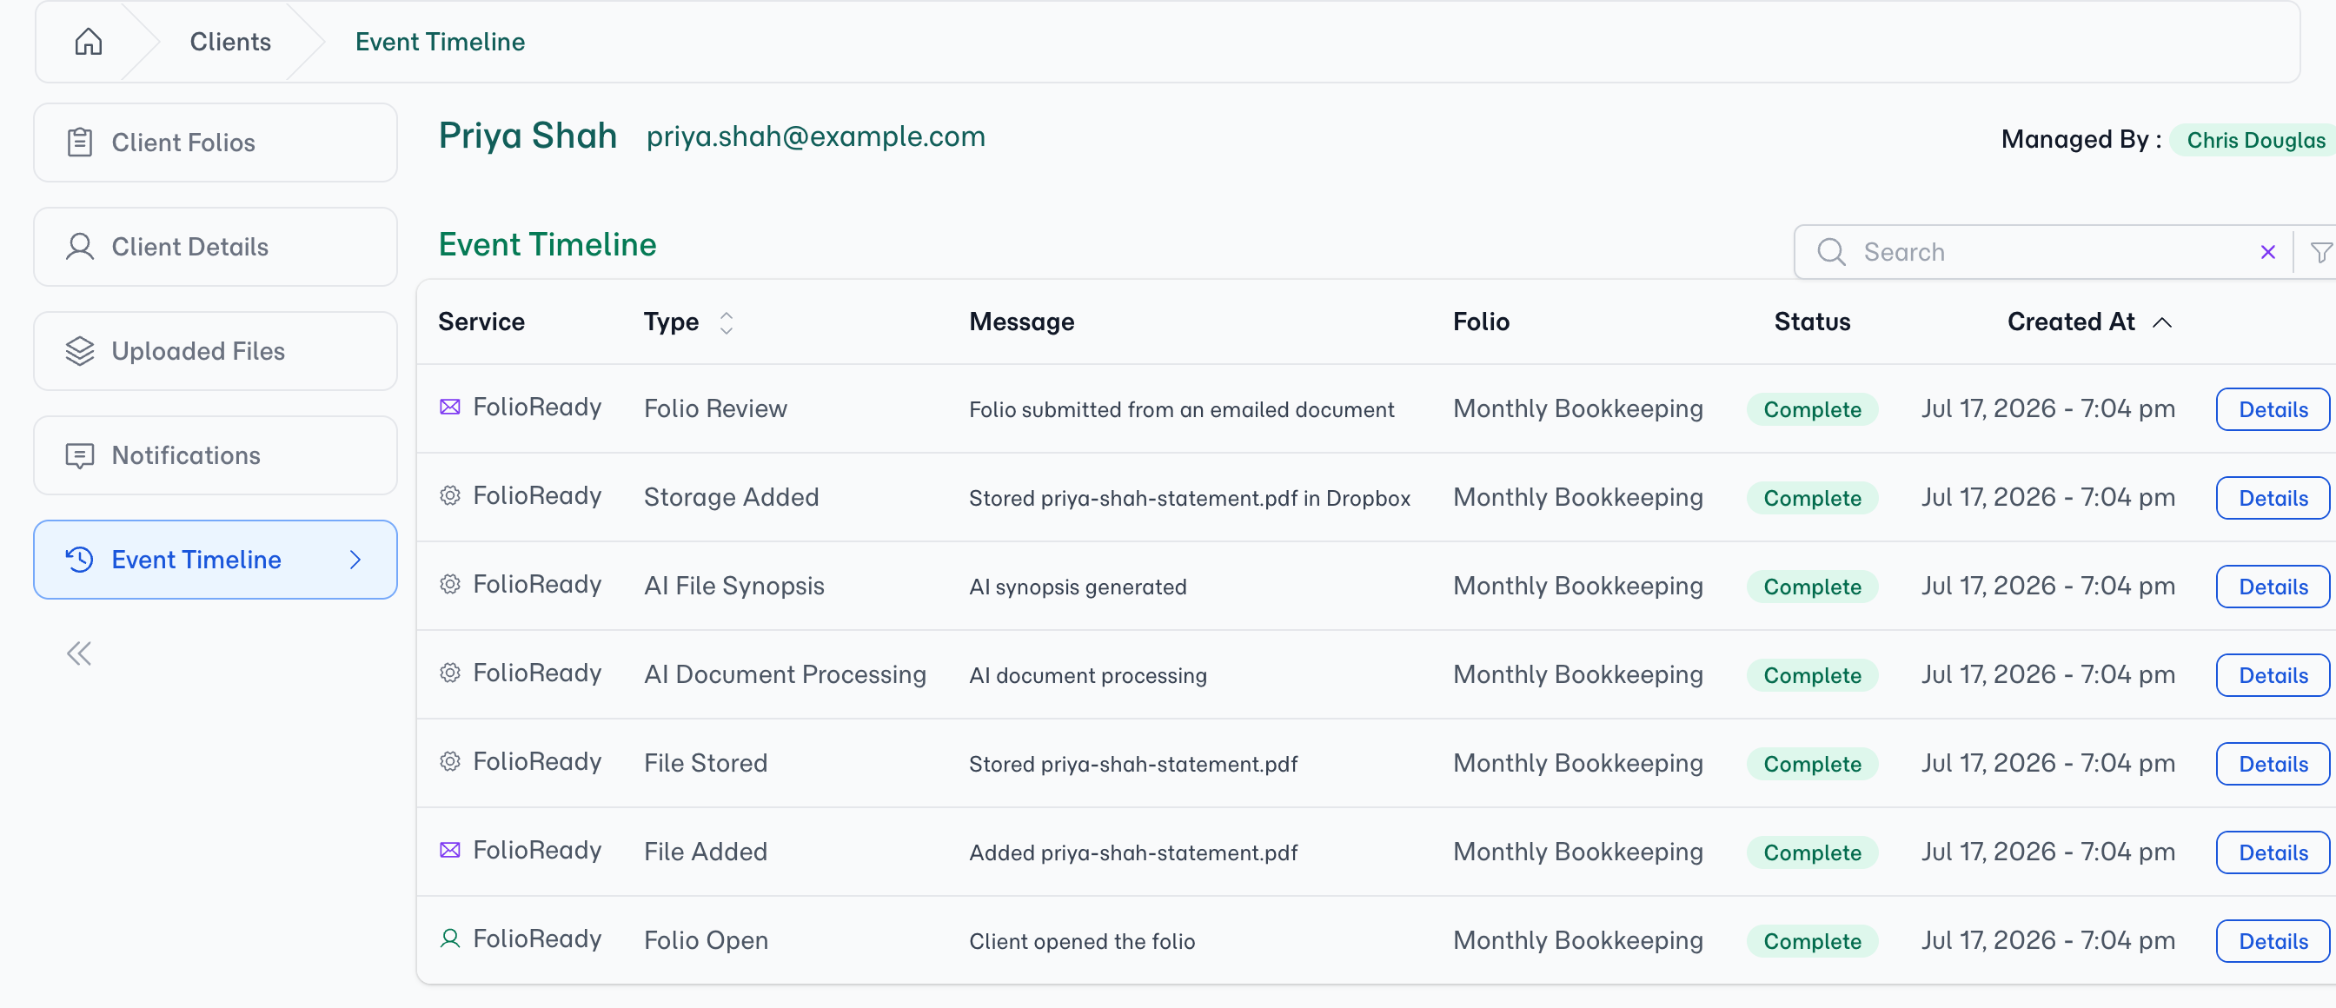
Task: Open Client Details in the sidebar
Action: click(x=215, y=247)
